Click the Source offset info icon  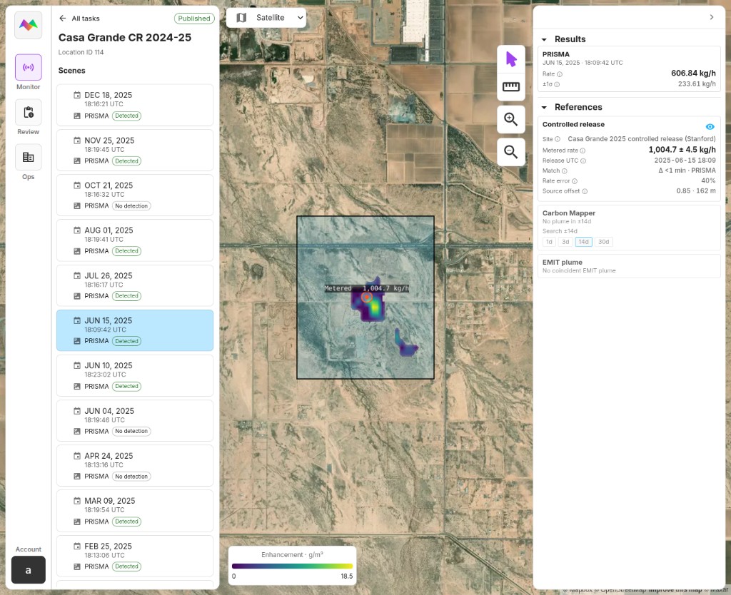[585, 191]
